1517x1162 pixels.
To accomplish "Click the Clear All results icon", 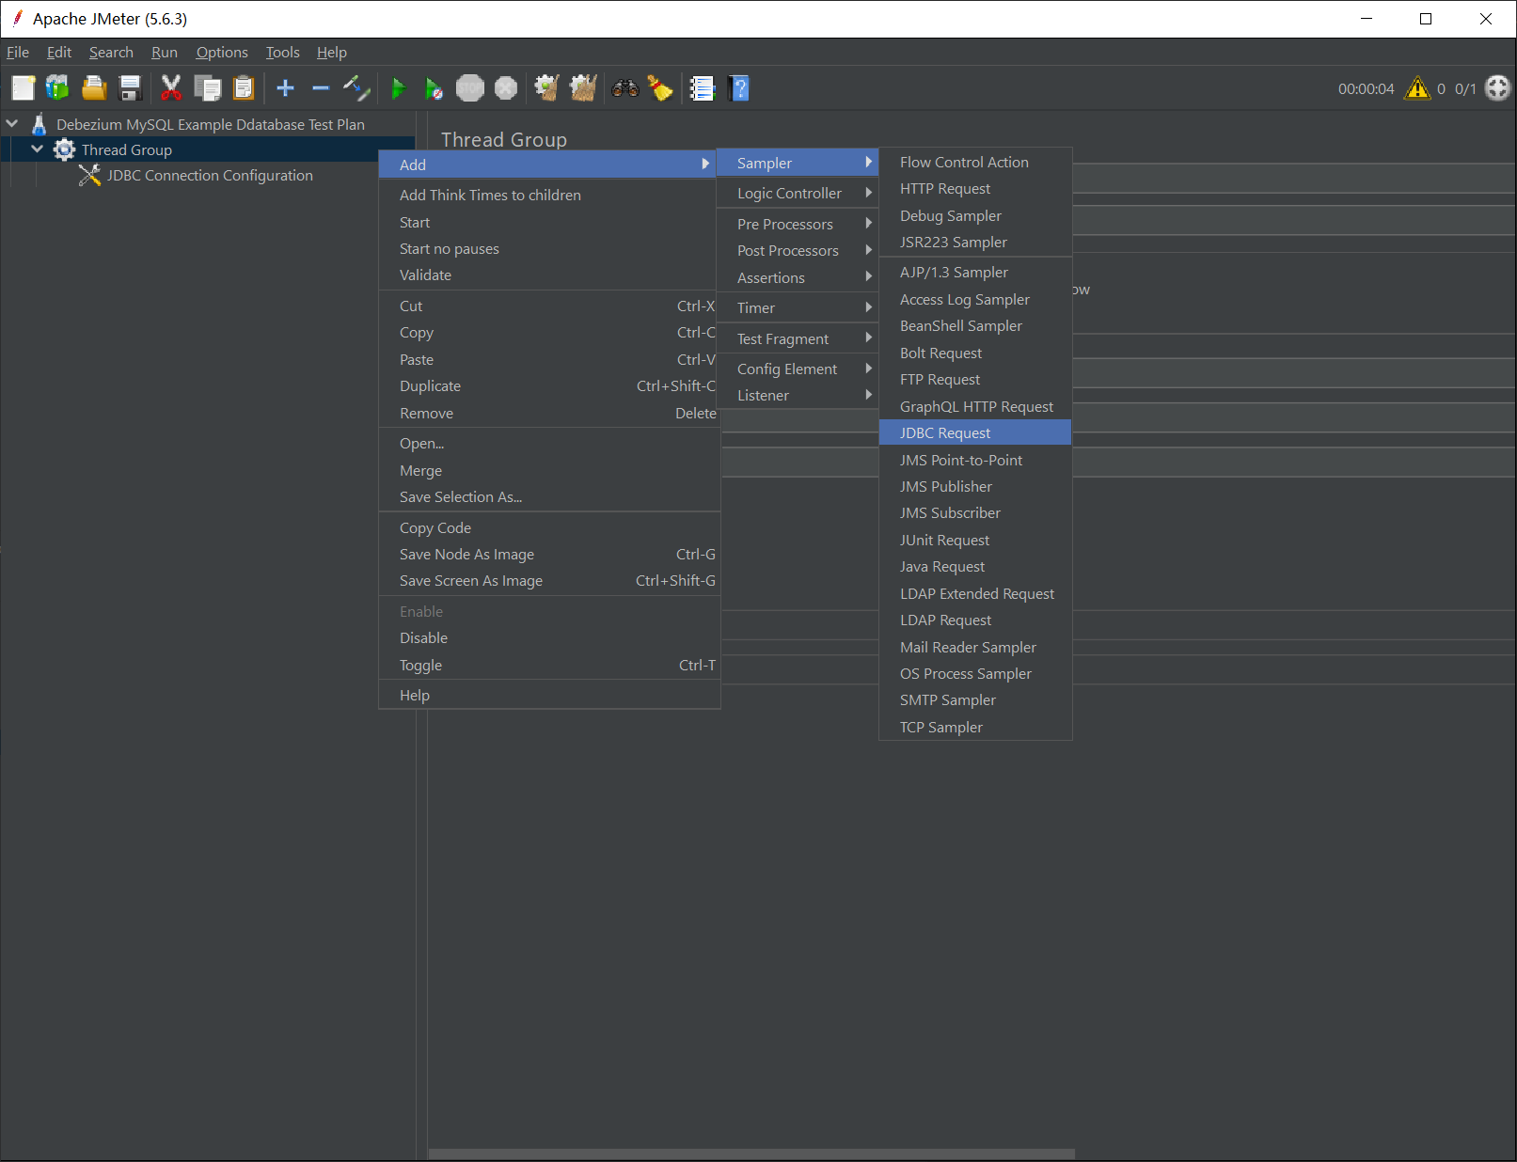I will point(583,88).
